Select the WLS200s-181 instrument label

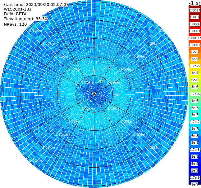point(18,9)
